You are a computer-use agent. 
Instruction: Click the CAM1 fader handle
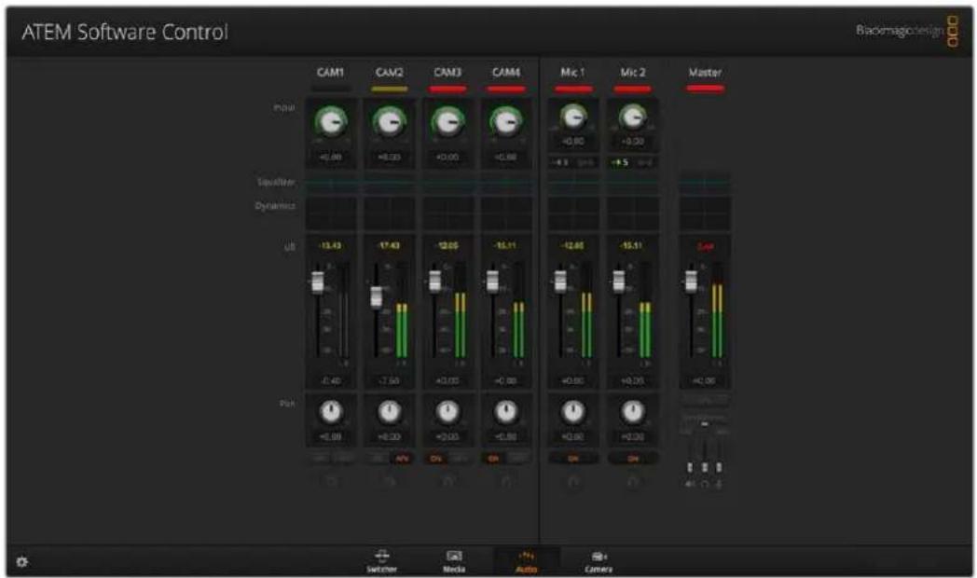(318, 282)
